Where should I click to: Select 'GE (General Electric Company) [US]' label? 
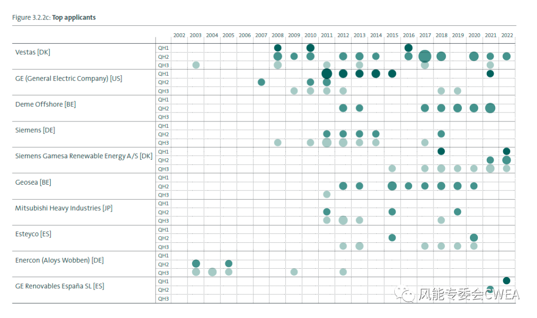(x=69, y=79)
